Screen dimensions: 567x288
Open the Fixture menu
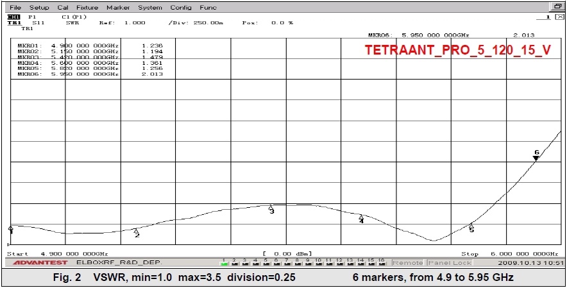click(87, 7)
